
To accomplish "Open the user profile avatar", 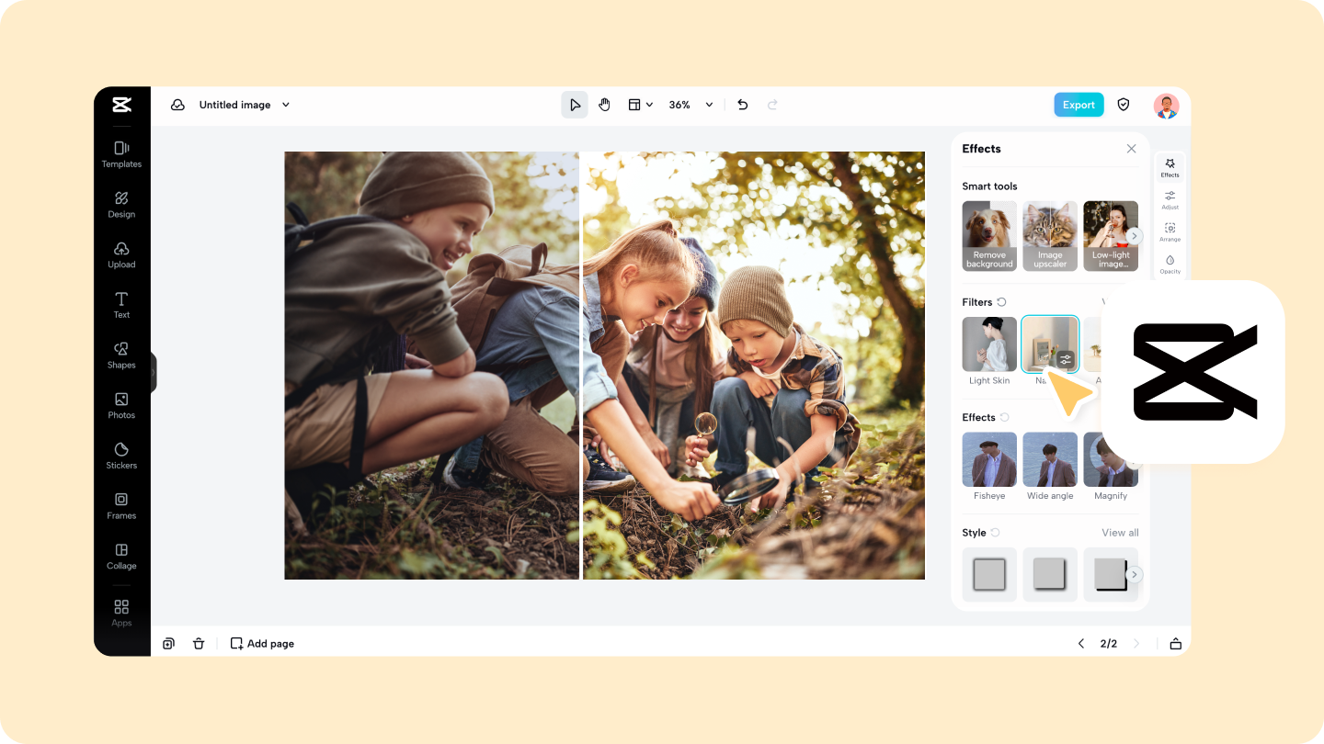I will (x=1166, y=106).
